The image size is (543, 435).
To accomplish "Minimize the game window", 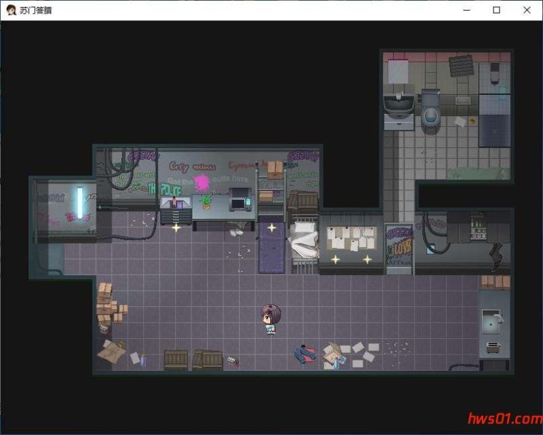I will 466,10.
